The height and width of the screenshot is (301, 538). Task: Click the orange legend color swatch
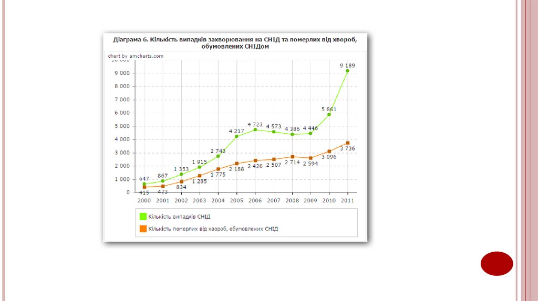click(x=142, y=229)
